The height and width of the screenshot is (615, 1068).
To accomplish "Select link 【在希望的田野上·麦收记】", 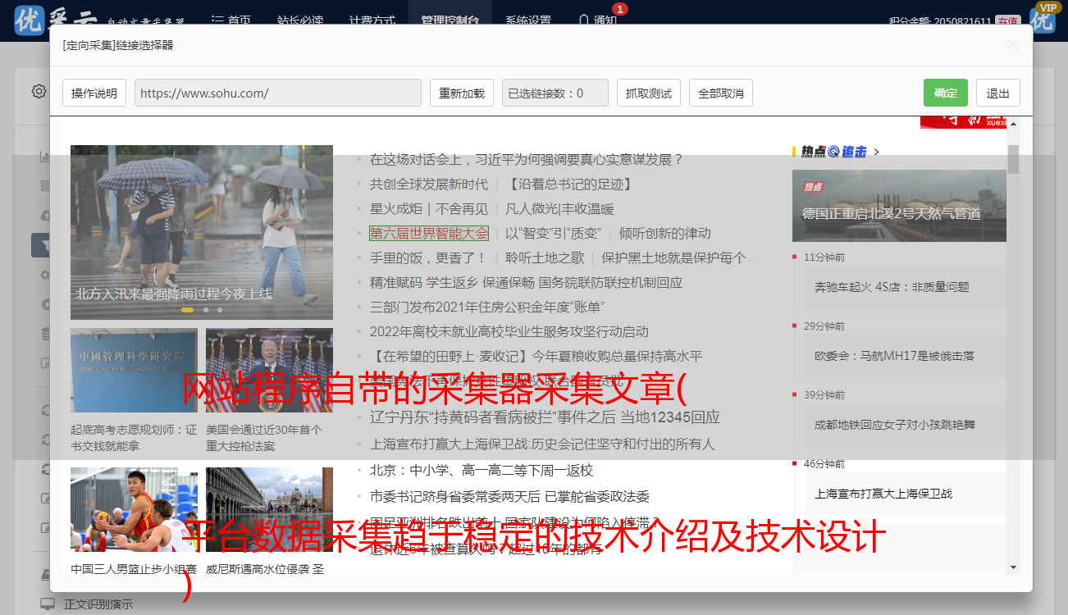I will tap(536, 356).
